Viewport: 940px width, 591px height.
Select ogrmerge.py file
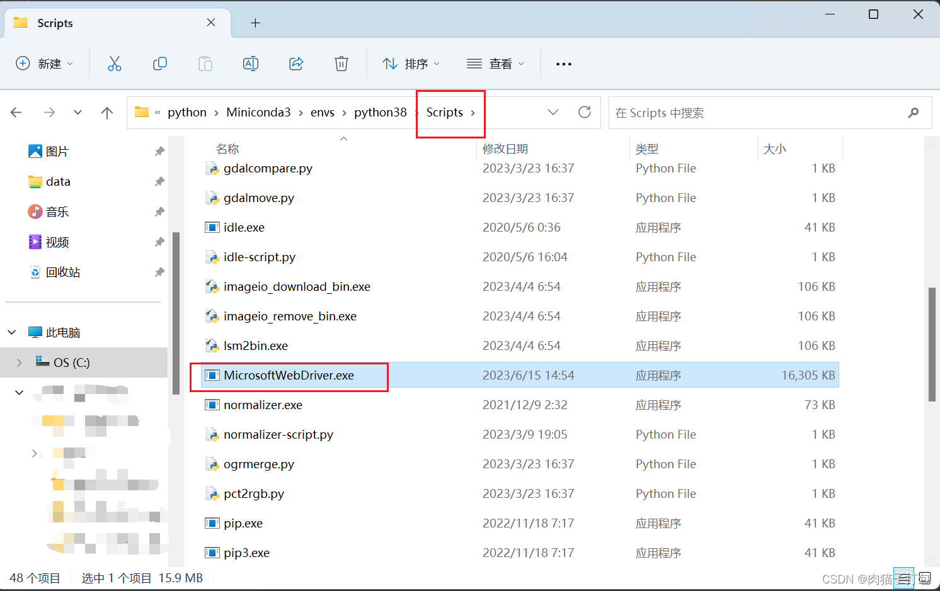[259, 464]
